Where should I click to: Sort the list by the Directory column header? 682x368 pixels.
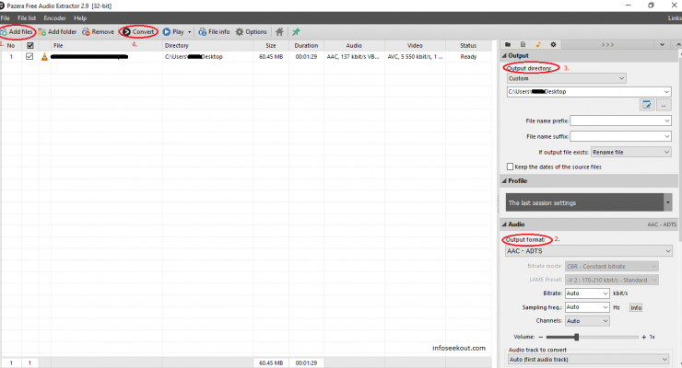(x=208, y=46)
